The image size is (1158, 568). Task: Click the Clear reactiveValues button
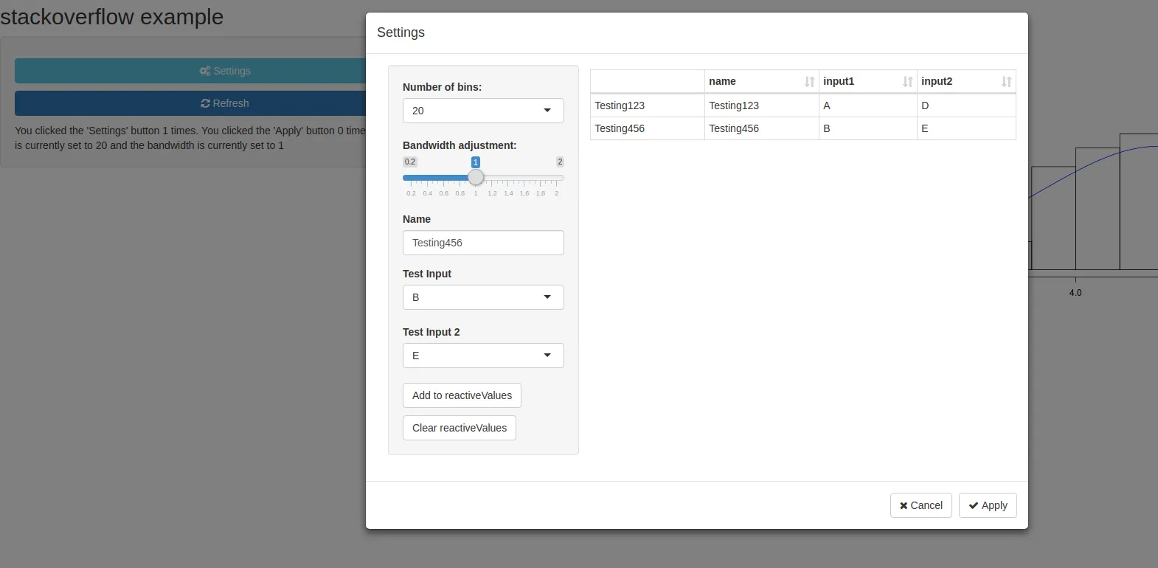(460, 428)
